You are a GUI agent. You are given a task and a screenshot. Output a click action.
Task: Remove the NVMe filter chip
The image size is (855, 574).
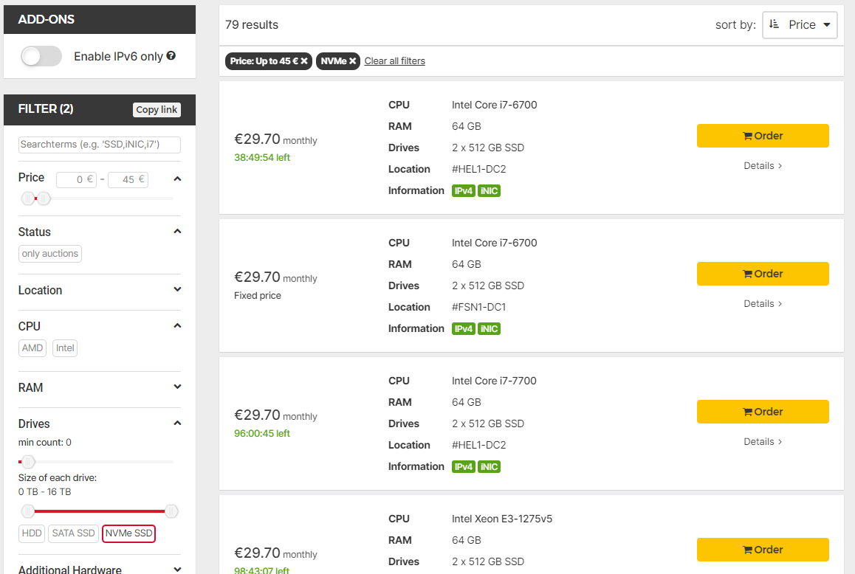point(352,61)
